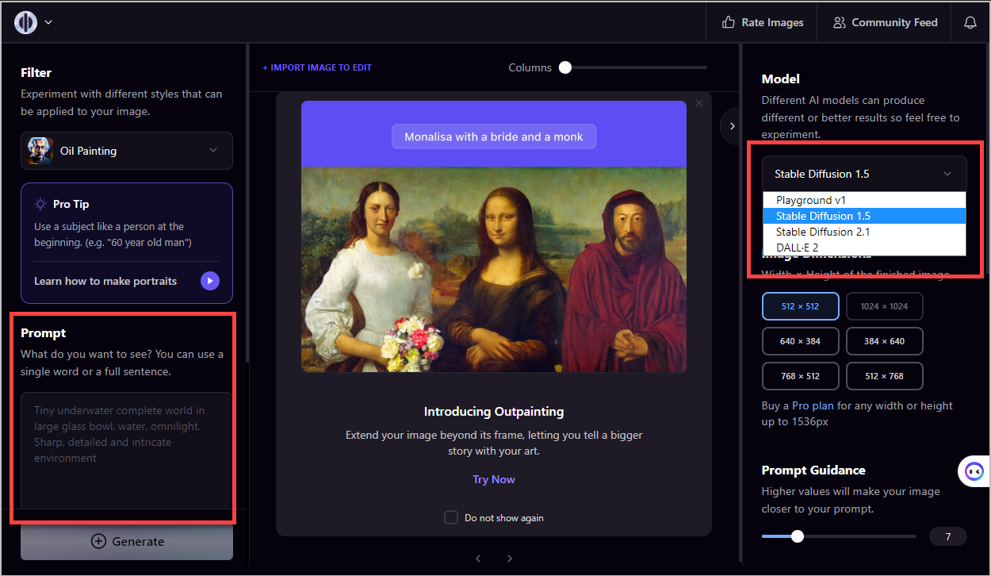The width and height of the screenshot is (991, 576).
Task: Collapse the right settings panel arrow
Action: (x=731, y=126)
